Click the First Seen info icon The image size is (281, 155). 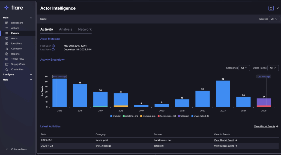point(53,46)
